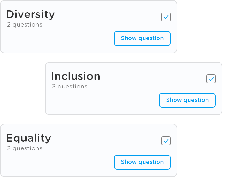Show question for the Equality category
Image resolution: width=225 pixels, height=177 pixels.
[x=142, y=162]
